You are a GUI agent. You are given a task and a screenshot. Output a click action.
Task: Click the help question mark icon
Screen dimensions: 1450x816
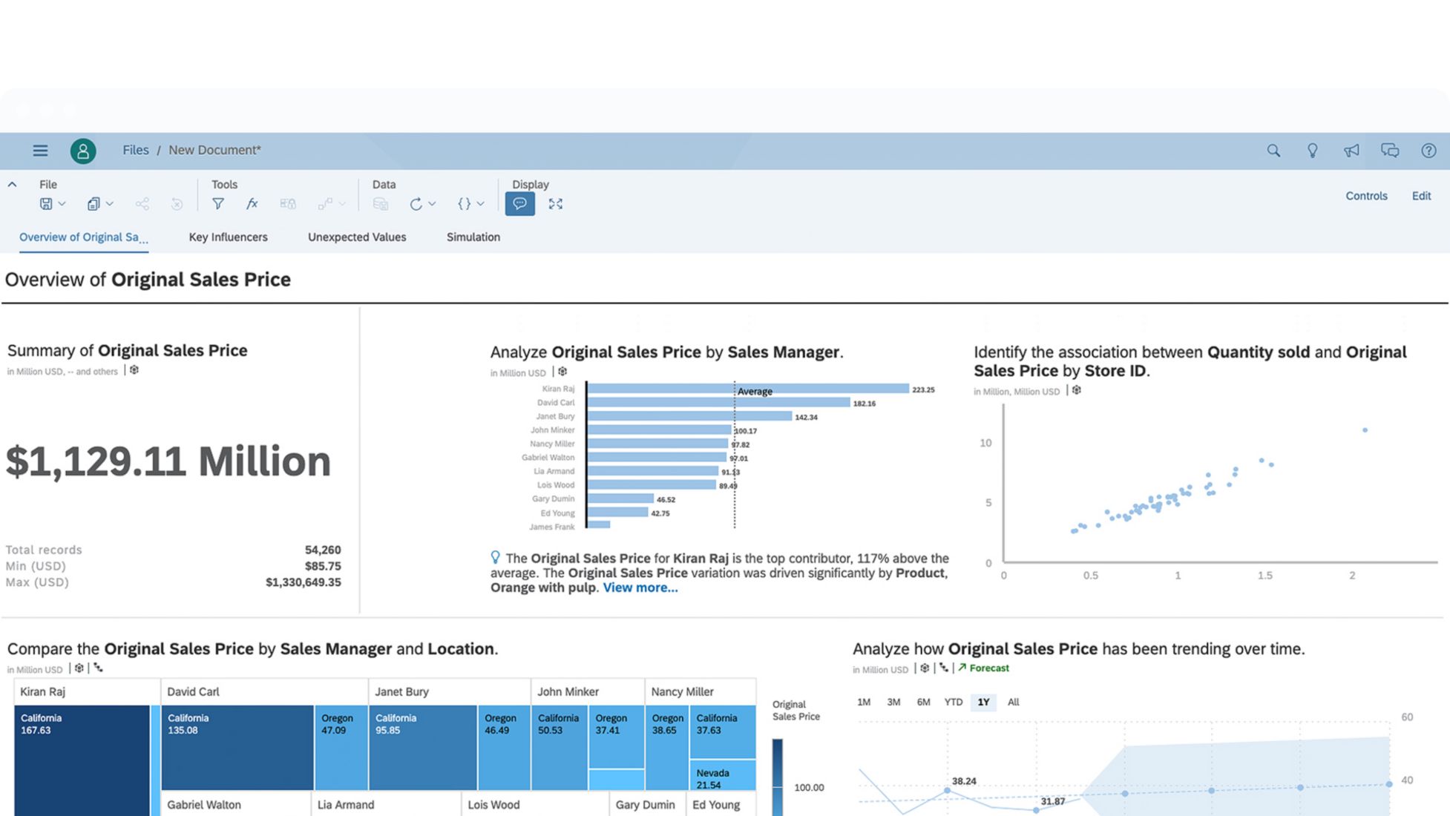click(1428, 151)
